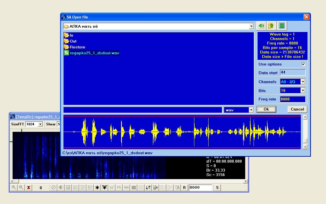Click the square pulse wave icon
The image size is (326, 204).
coord(141,187)
